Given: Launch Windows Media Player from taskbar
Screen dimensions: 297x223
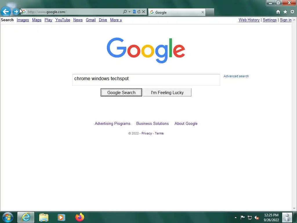Looking at the screenshot, I should click(x=61, y=217).
